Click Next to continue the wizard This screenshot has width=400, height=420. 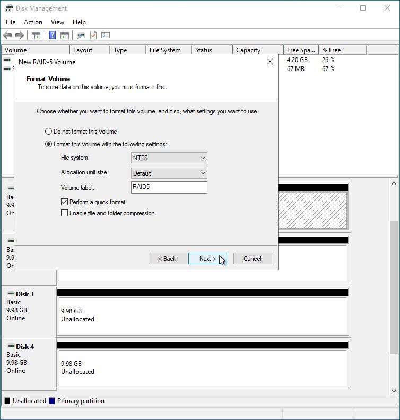(207, 258)
